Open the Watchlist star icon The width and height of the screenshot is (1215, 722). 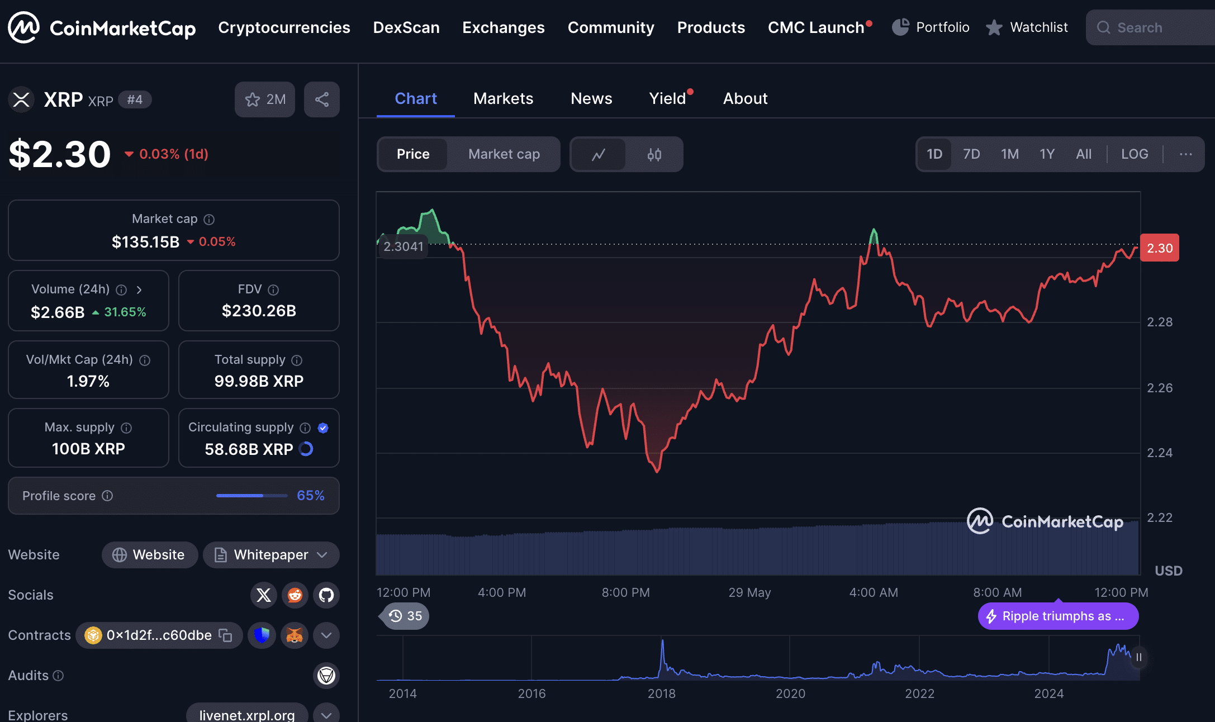coord(994,27)
